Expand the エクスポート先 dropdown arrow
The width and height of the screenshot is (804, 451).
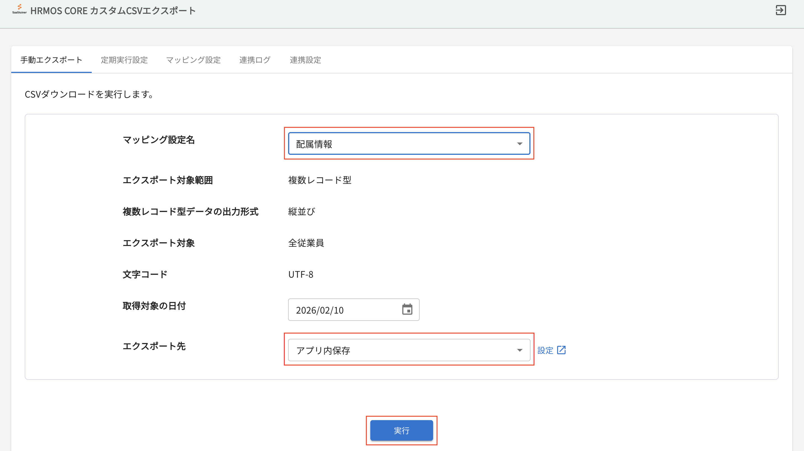tap(519, 350)
